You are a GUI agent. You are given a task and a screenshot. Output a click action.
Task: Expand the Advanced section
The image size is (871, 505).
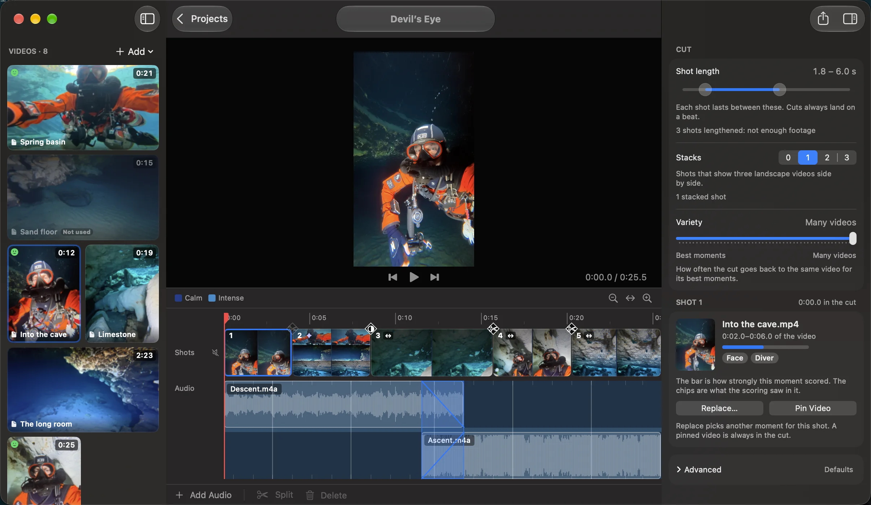tap(699, 470)
